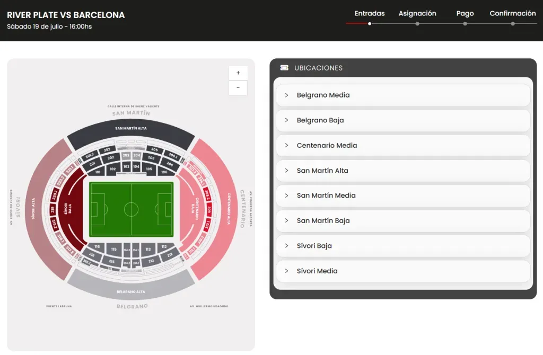
Task: Click the chevron next to Sívori Baja
Action: (287, 246)
